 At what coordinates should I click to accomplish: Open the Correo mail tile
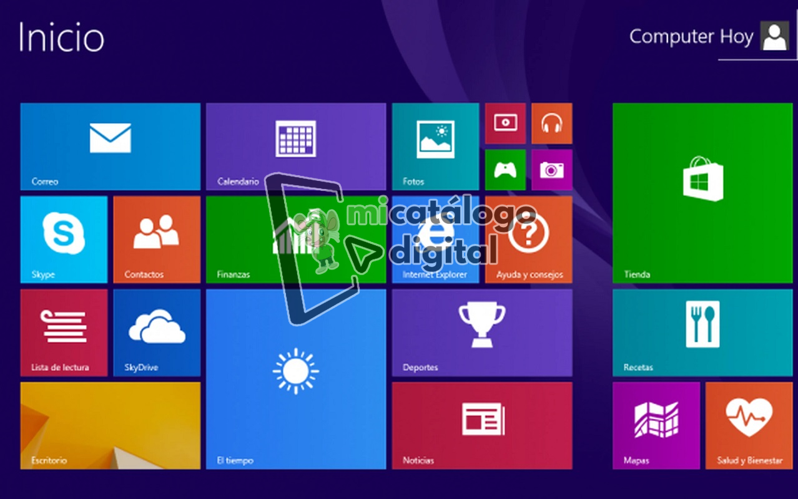[x=111, y=147]
